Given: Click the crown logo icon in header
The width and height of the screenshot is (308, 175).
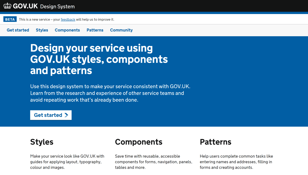Looking at the screenshot, I should click(7, 6).
